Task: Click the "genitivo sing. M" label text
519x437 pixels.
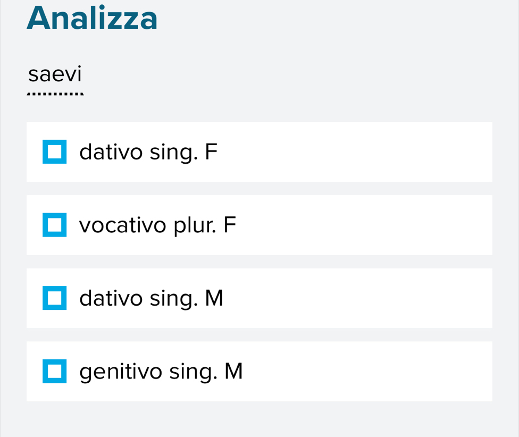Action: coord(161,372)
